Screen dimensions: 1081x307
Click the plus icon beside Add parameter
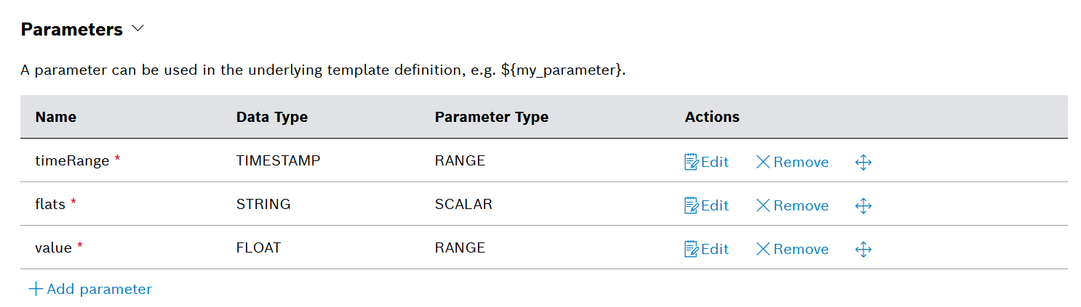pos(36,289)
